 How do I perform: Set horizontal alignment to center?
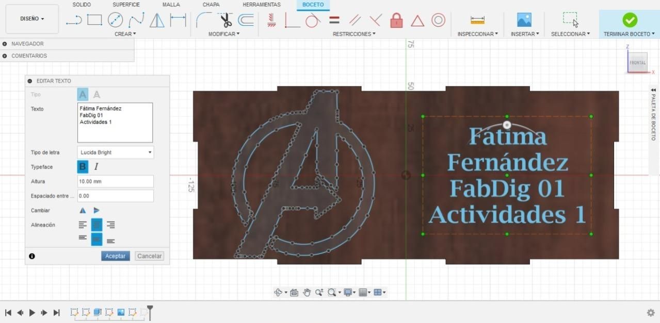tap(96, 225)
